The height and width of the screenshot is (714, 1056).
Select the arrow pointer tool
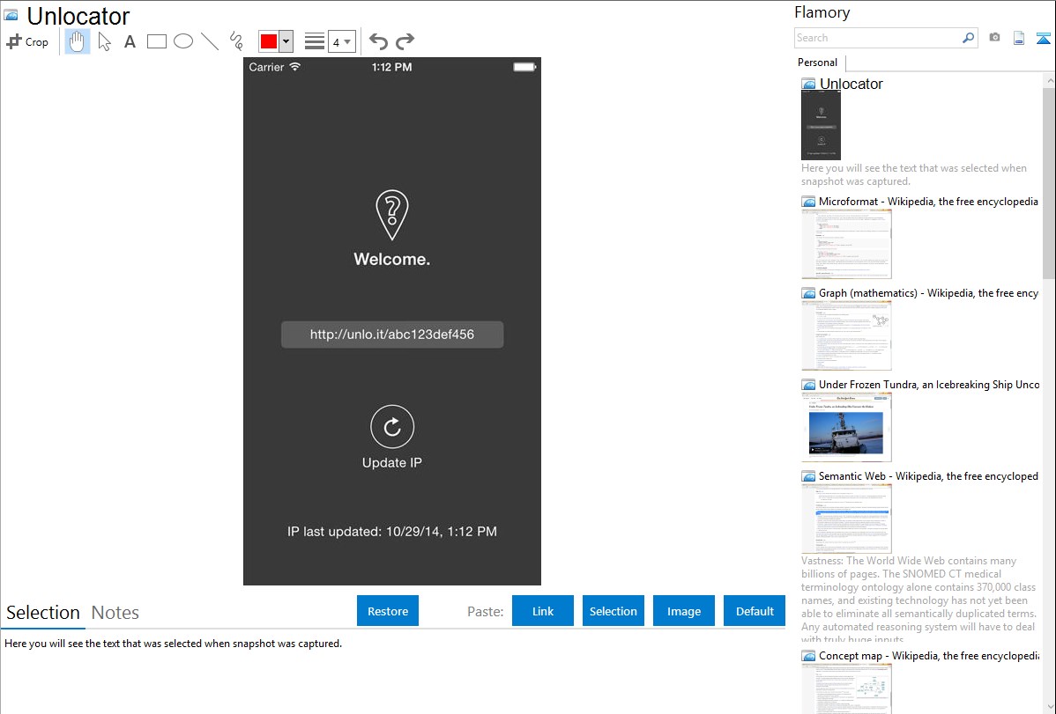click(x=104, y=41)
